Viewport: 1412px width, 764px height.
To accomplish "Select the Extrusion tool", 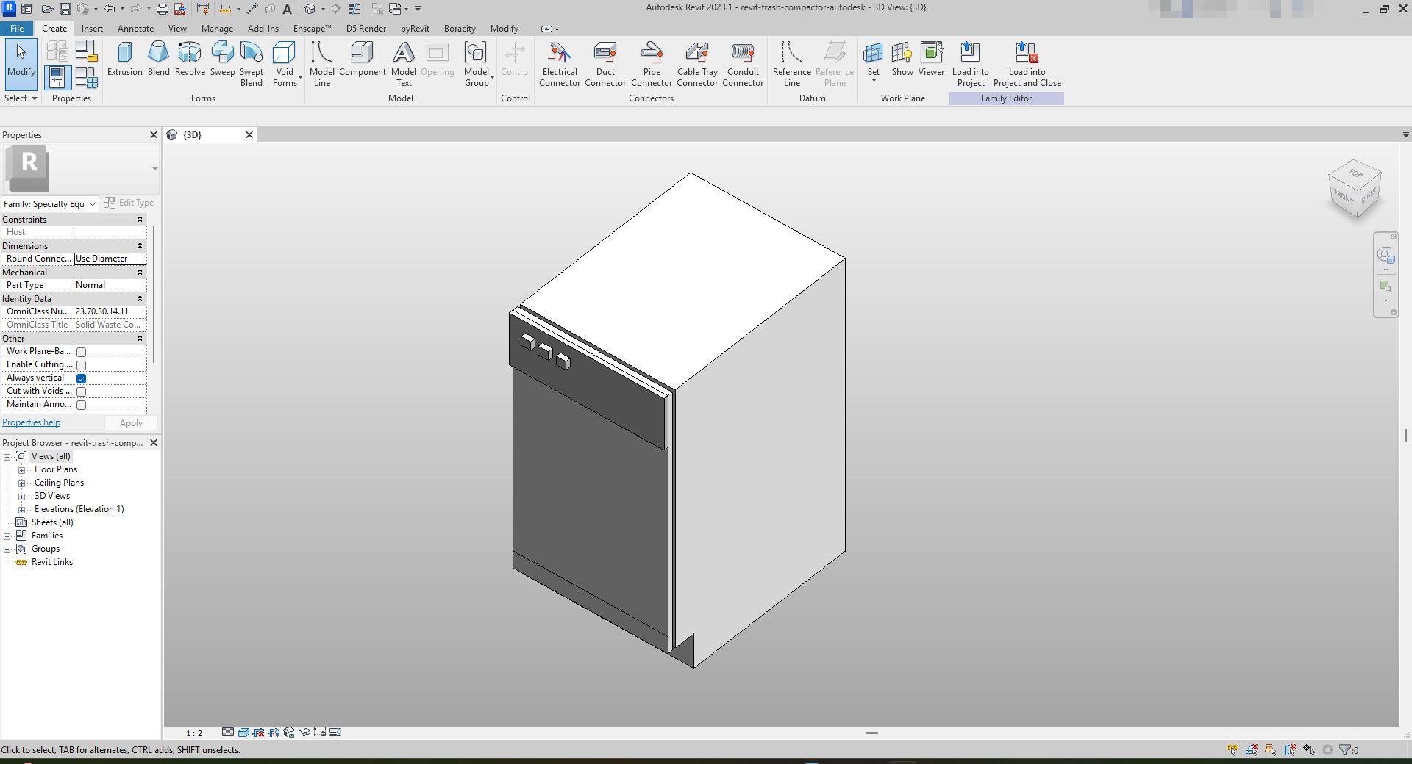I will coord(125,59).
